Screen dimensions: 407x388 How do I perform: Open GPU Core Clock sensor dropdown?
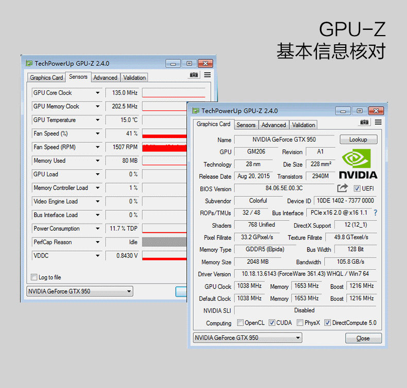(97, 93)
